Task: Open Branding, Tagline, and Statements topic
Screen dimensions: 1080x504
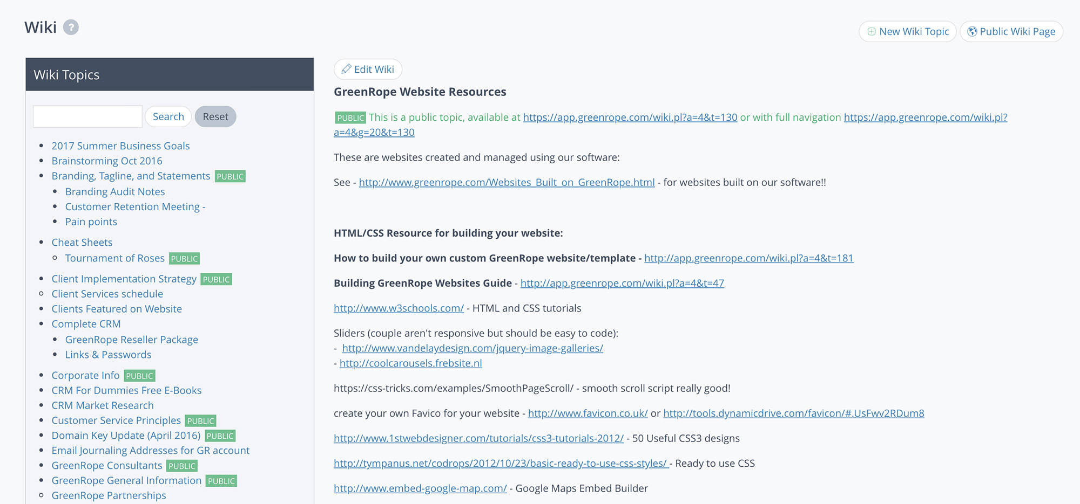Action: click(131, 176)
